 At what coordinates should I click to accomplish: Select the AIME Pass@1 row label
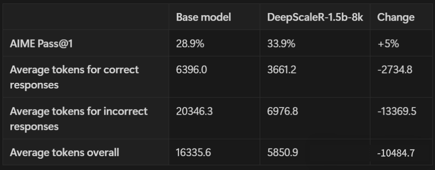[x=41, y=44]
